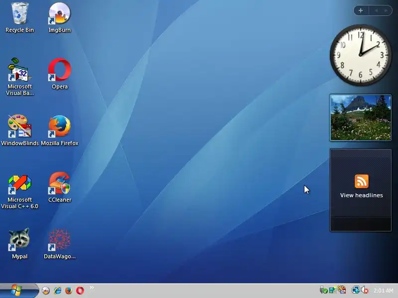Click the analog clock gadget

coord(360,55)
